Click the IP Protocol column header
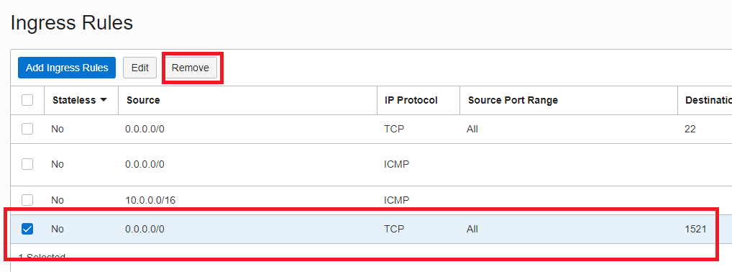The image size is (732, 272). 411,100
